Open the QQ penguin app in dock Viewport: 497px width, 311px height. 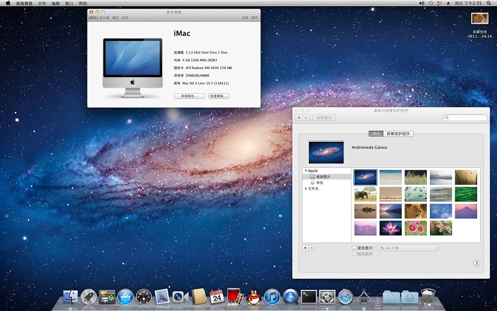coord(253,297)
